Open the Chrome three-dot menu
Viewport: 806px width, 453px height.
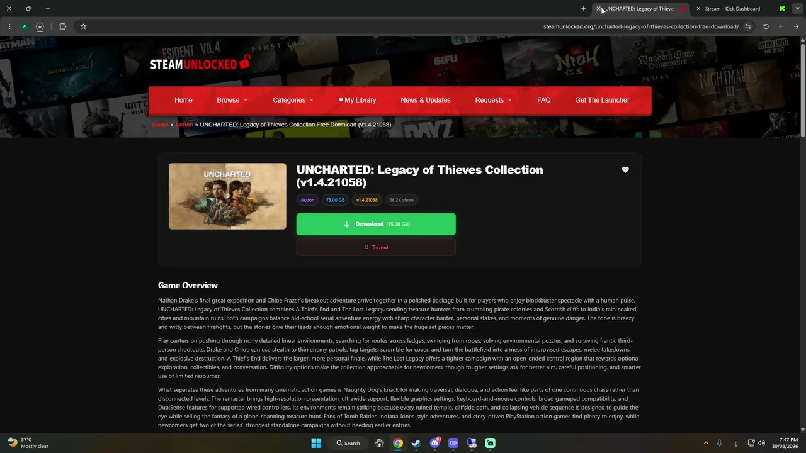point(9,26)
